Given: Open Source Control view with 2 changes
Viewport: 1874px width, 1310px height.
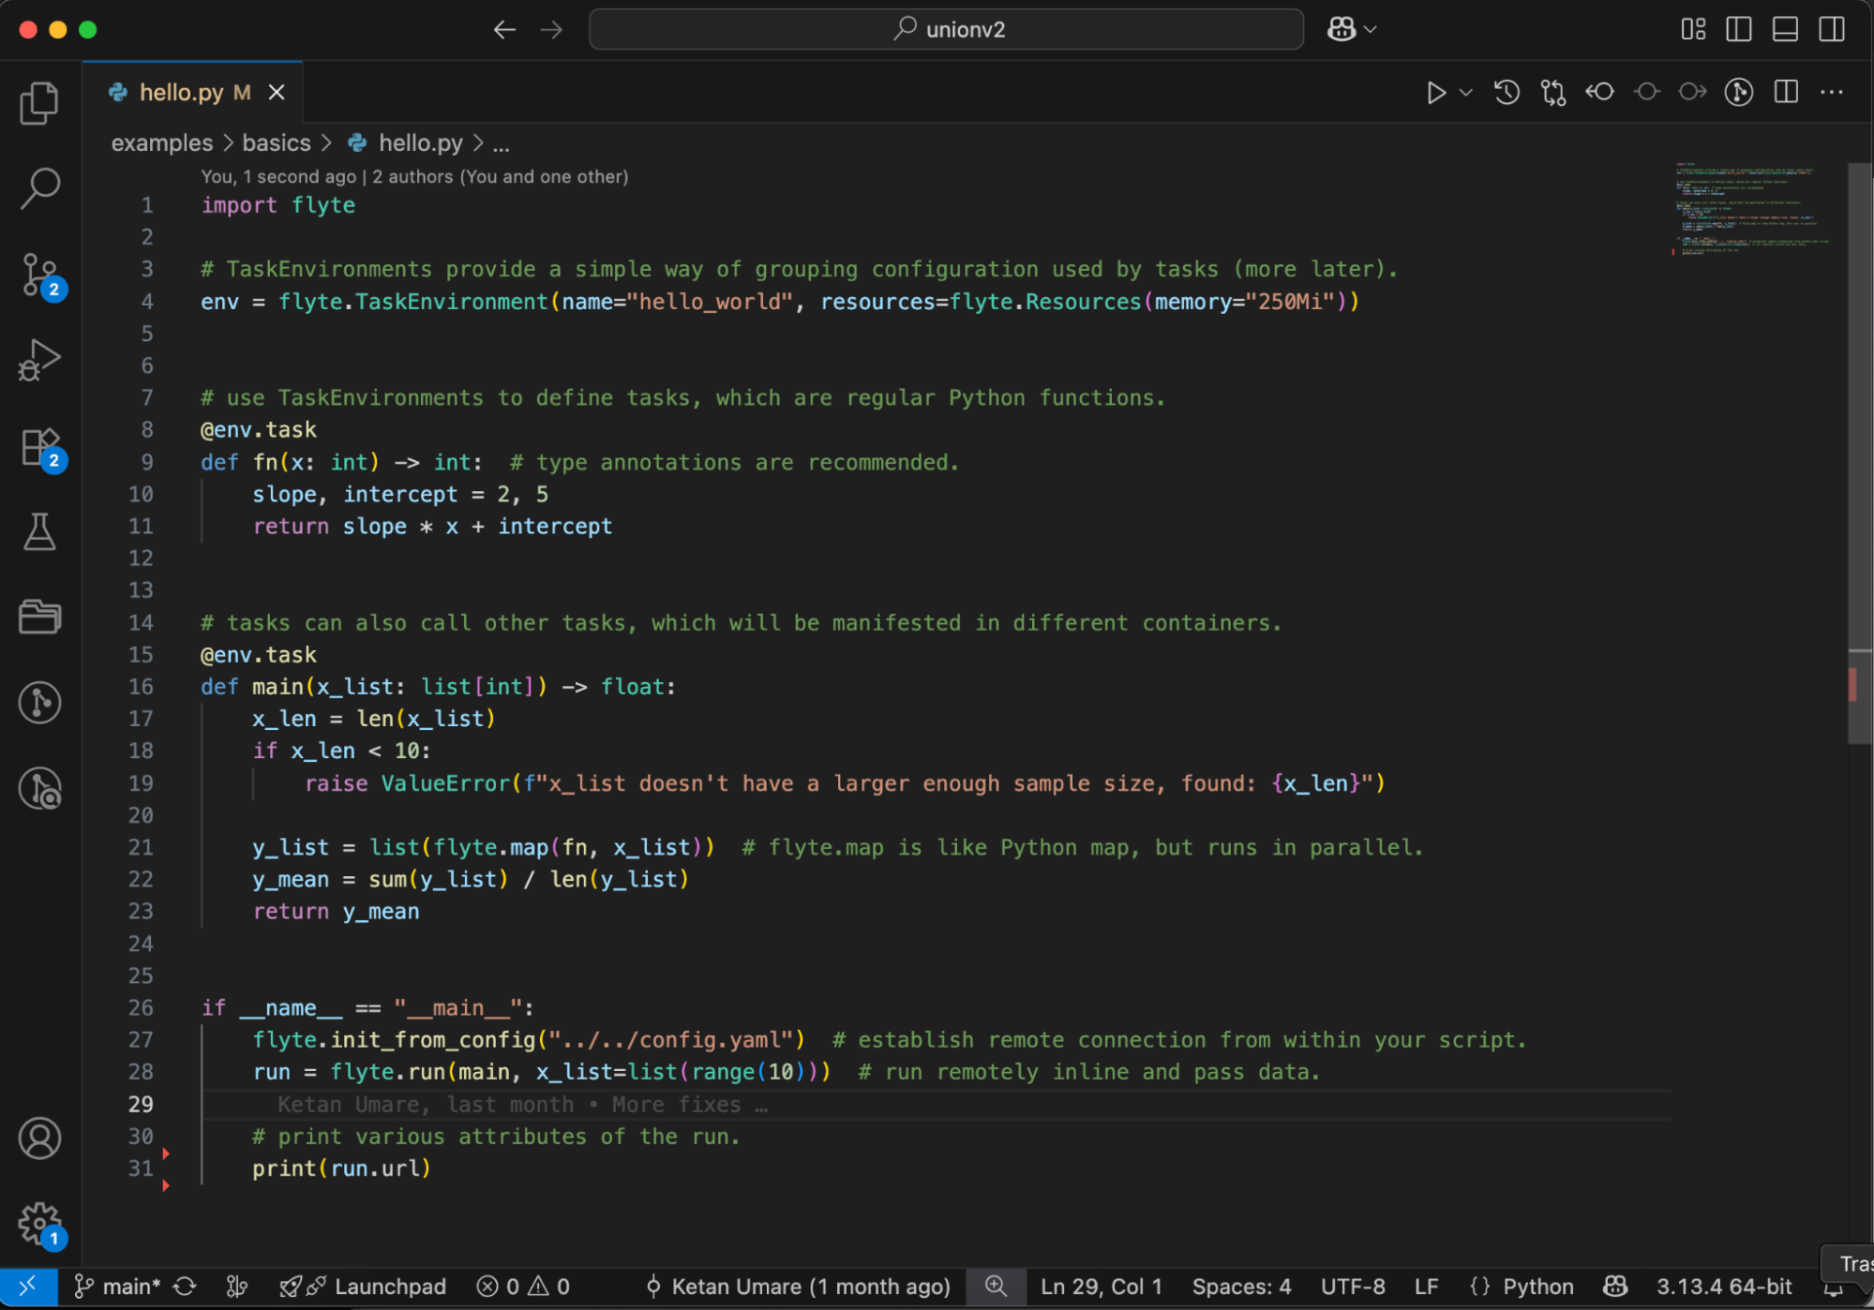Looking at the screenshot, I should (x=39, y=275).
